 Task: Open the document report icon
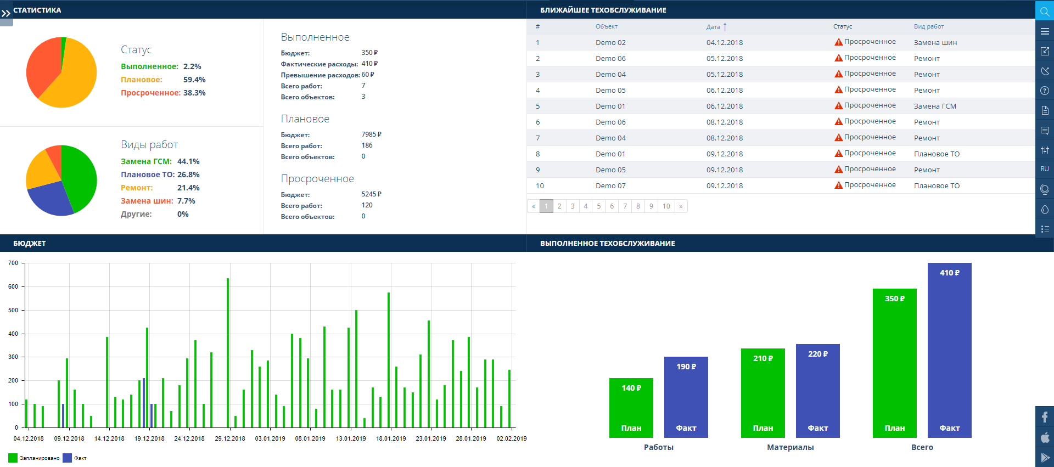(x=1045, y=110)
